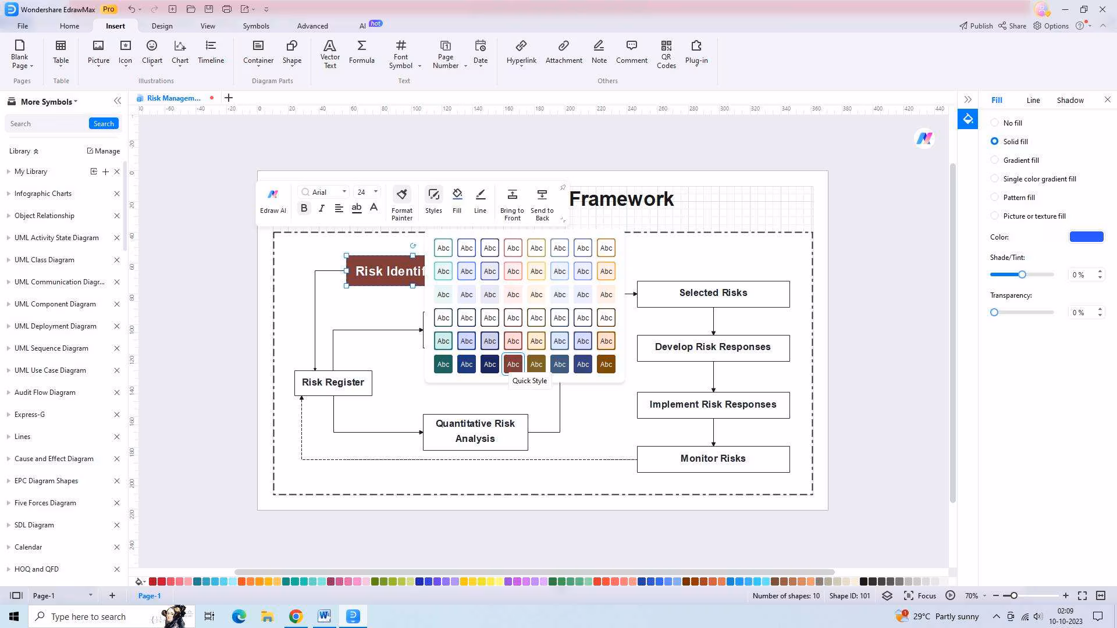The image size is (1117, 628).
Task: Click the blue fill Color swatch
Action: (1086, 237)
